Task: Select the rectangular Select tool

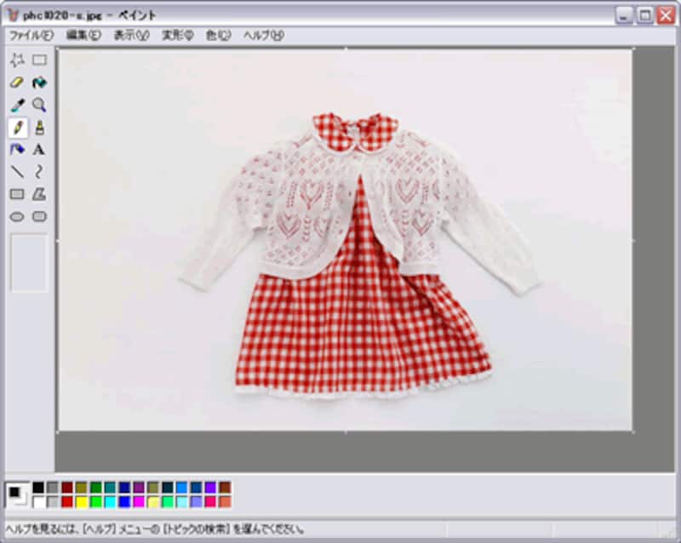Action: [39, 60]
